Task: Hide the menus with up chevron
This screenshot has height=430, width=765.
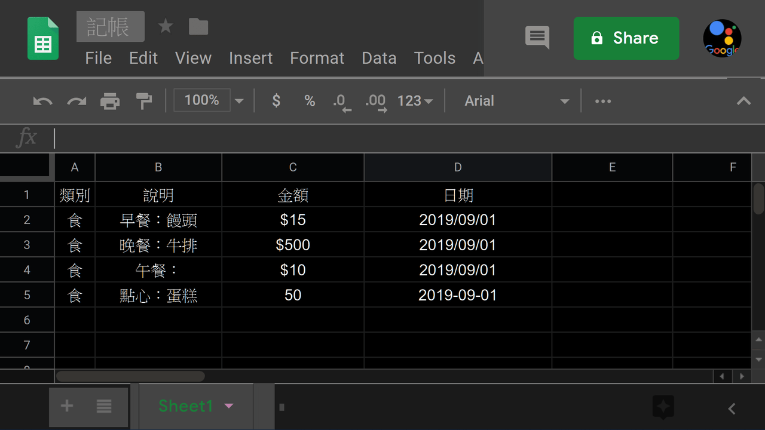Action: coord(743,101)
